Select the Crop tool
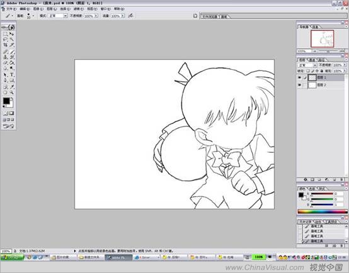The height and width of the screenshot is (273, 349). (x=5, y=45)
